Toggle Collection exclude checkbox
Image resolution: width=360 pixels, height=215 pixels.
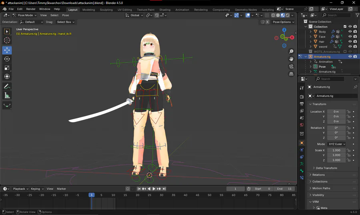(x=345, y=27)
